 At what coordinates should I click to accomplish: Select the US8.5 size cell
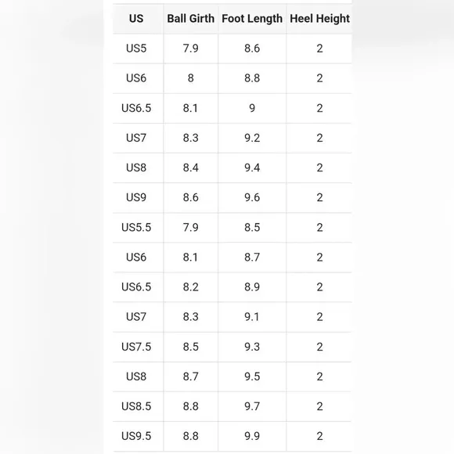click(136, 406)
